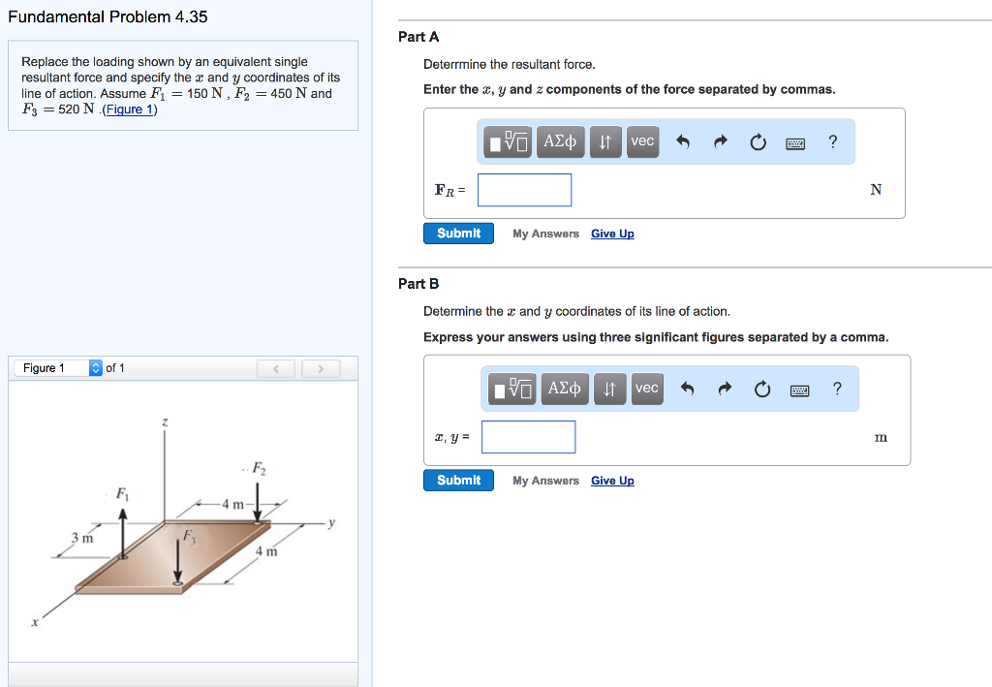
Task: Reset the Part A answer field
Action: click(x=758, y=142)
